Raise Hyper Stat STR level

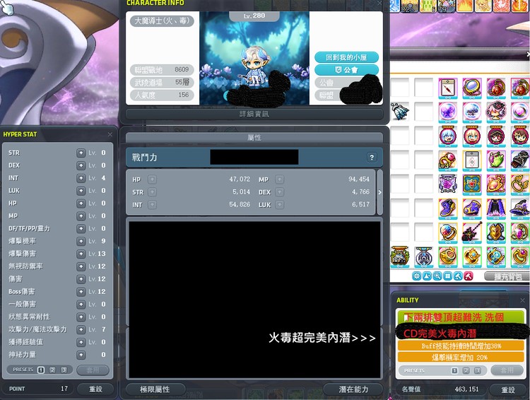tap(81, 153)
